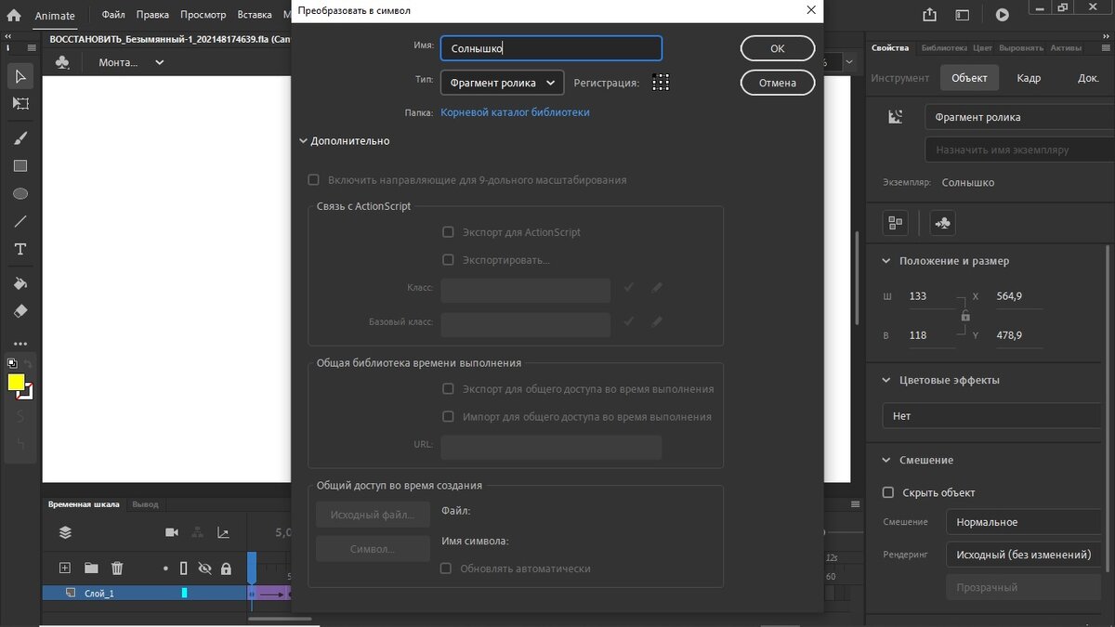Image resolution: width=1115 pixels, height=627 pixels.
Task: Click the share/export icon at top right
Action: point(930,15)
